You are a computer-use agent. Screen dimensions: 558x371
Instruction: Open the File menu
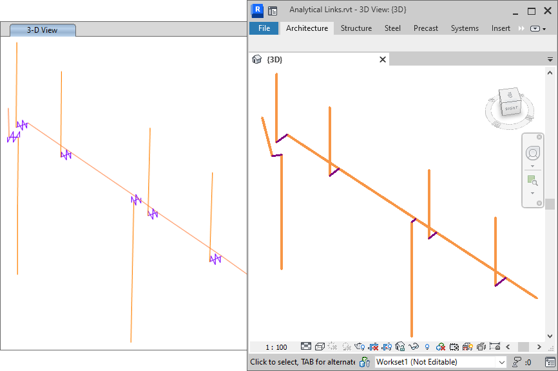[264, 28]
